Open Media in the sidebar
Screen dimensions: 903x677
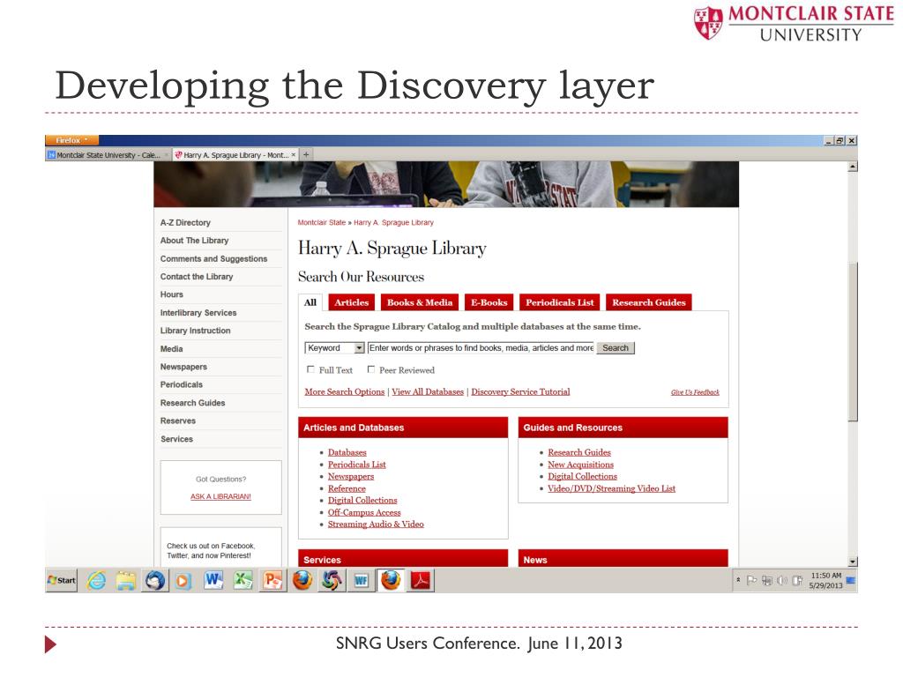pyautogui.click(x=172, y=349)
